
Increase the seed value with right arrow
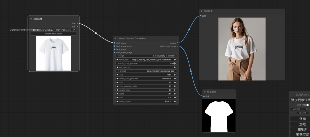[x=175, y=75]
